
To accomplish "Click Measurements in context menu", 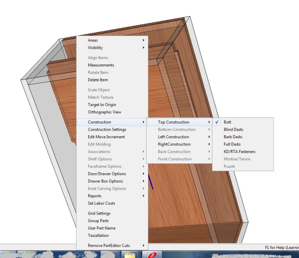I will click(x=101, y=65).
